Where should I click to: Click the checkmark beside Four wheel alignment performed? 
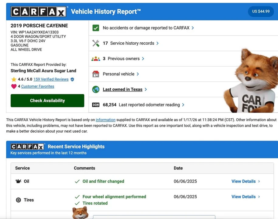77,197
